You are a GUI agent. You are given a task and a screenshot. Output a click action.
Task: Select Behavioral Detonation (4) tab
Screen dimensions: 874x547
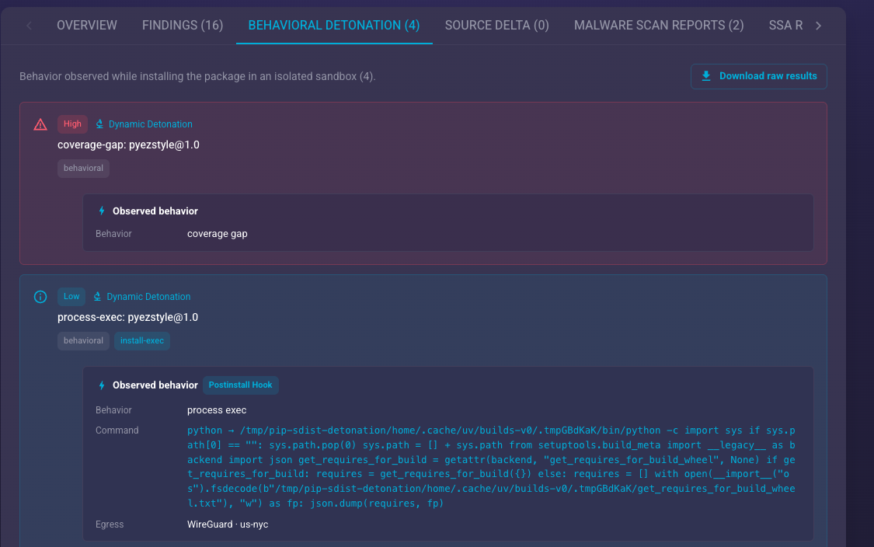[x=334, y=25]
